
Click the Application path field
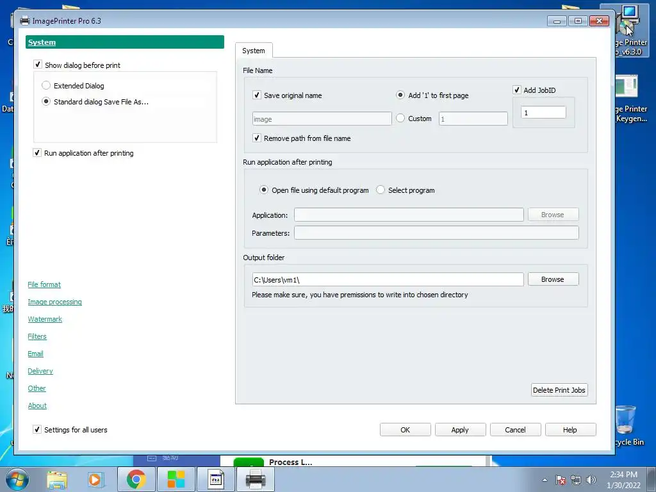tap(409, 215)
